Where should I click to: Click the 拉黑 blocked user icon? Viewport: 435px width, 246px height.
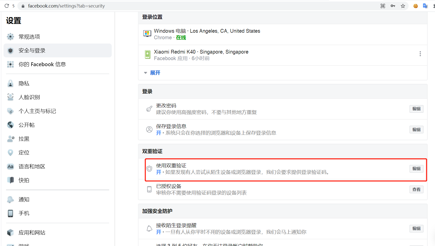tap(11, 139)
